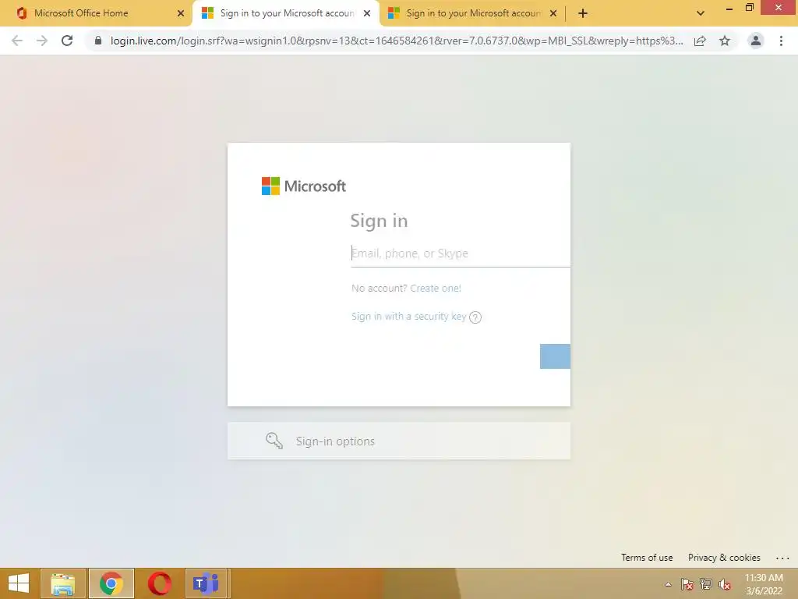Go forward to the next page

(x=42, y=41)
